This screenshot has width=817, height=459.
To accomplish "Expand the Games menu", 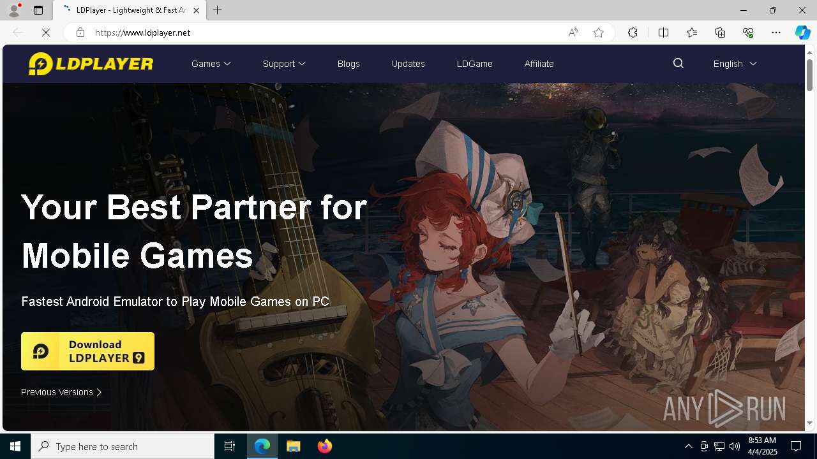I will (x=211, y=64).
